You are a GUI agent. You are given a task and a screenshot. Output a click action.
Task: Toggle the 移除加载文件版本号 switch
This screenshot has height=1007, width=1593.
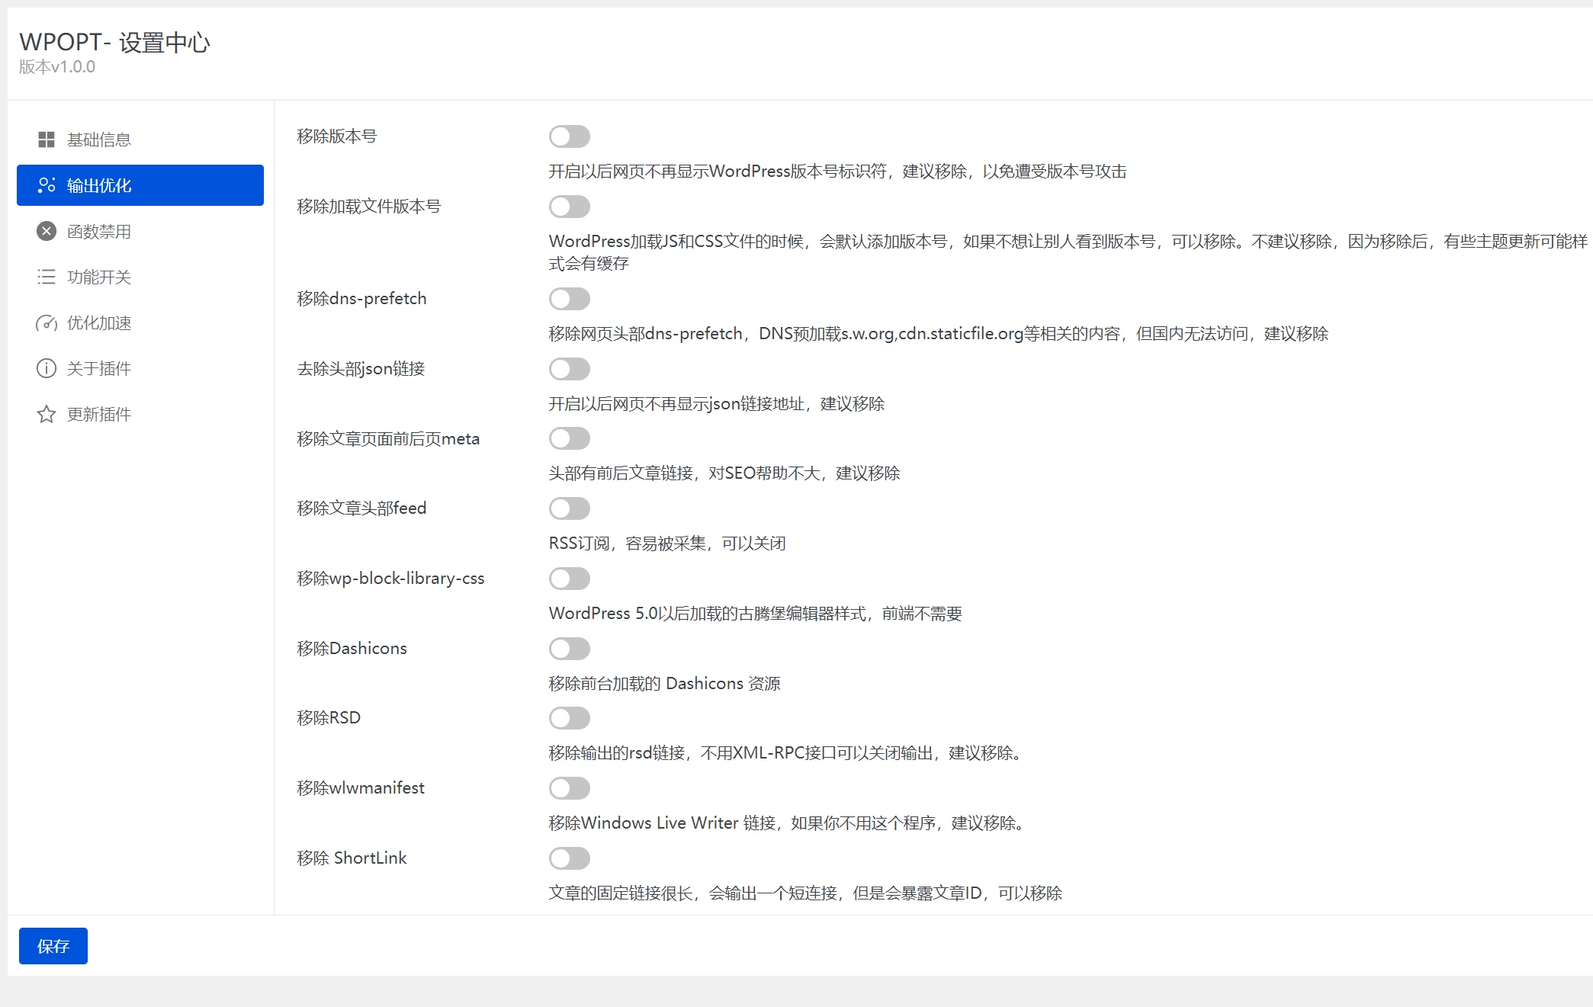(x=570, y=207)
